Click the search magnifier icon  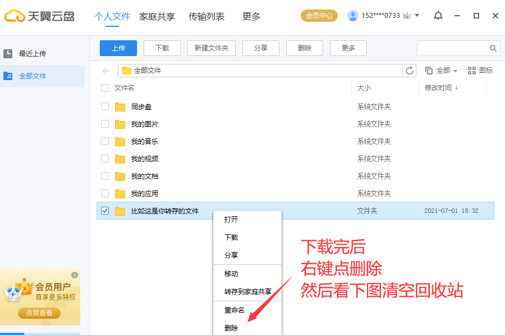493,48
